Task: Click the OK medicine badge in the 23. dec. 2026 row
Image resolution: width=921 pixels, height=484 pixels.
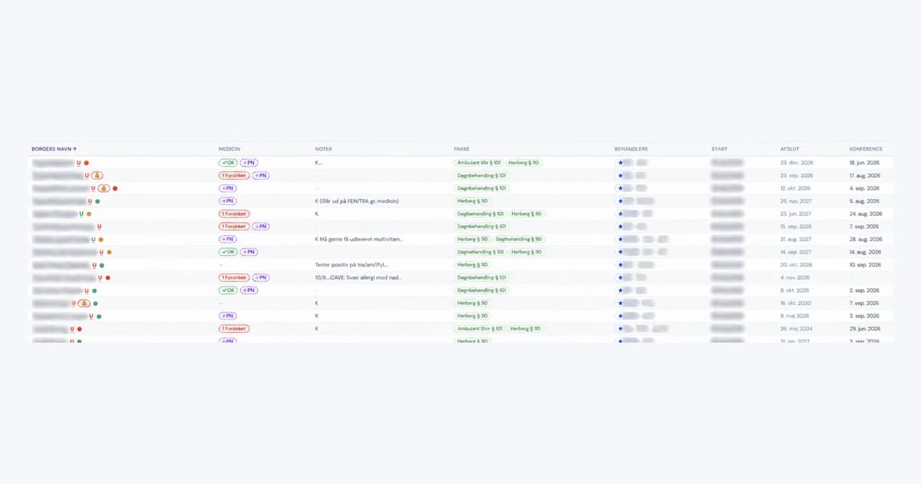Action: (x=228, y=163)
